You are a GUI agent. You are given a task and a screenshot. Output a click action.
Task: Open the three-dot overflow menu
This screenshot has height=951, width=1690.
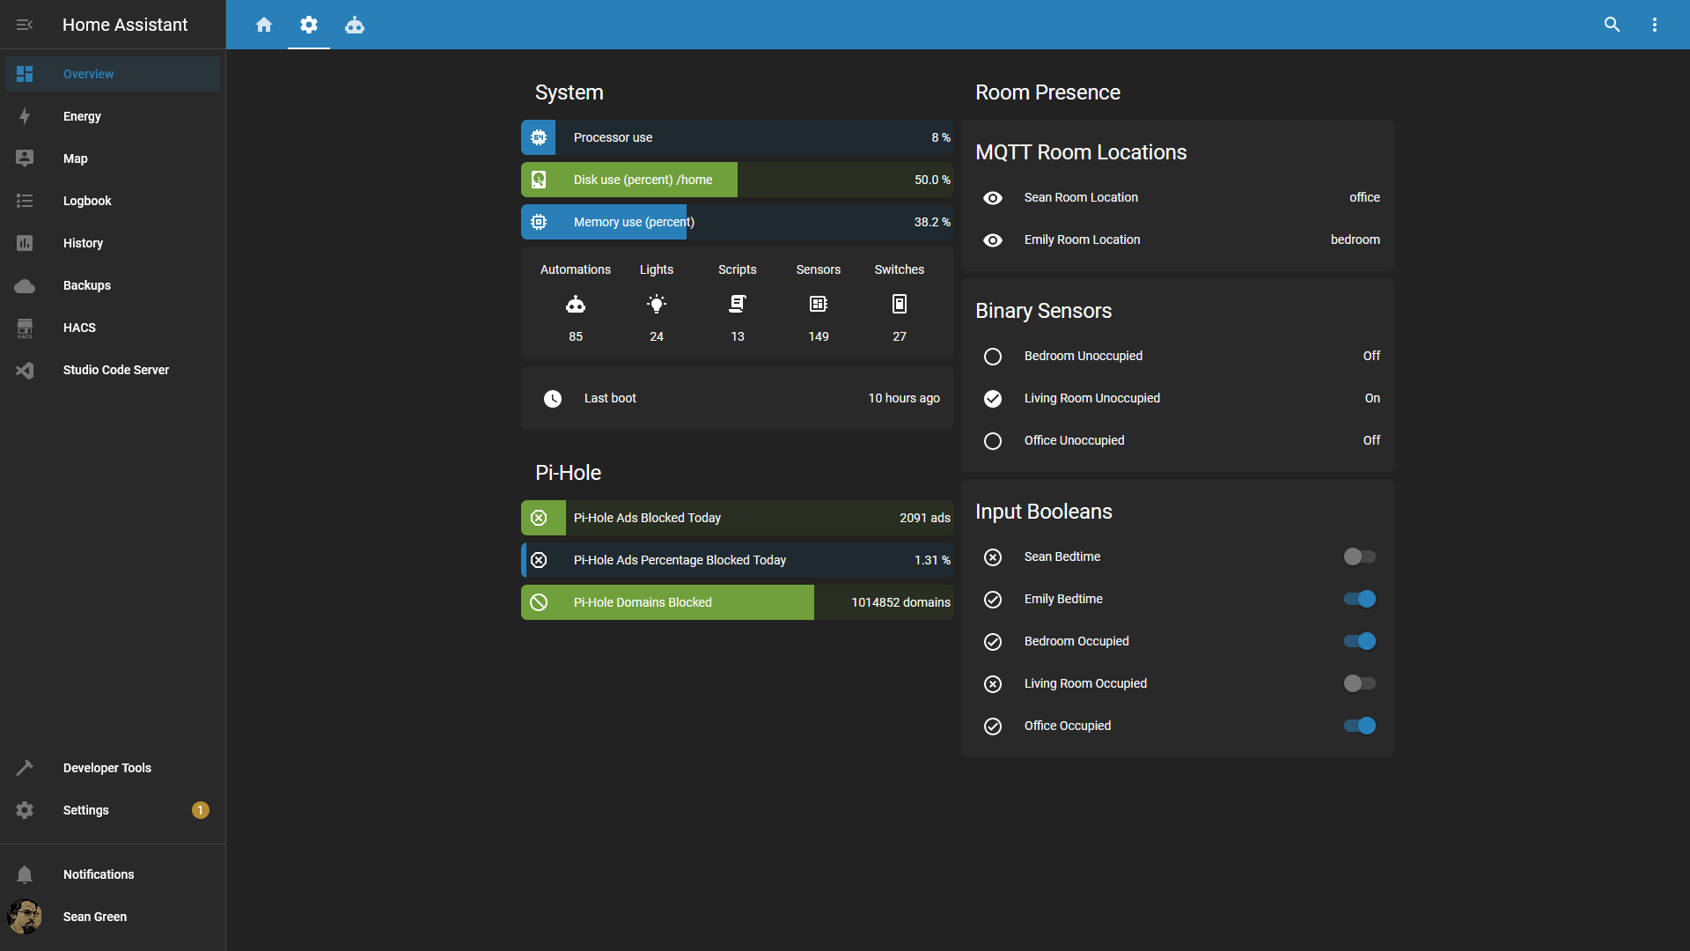click(x=1655, y=25)
